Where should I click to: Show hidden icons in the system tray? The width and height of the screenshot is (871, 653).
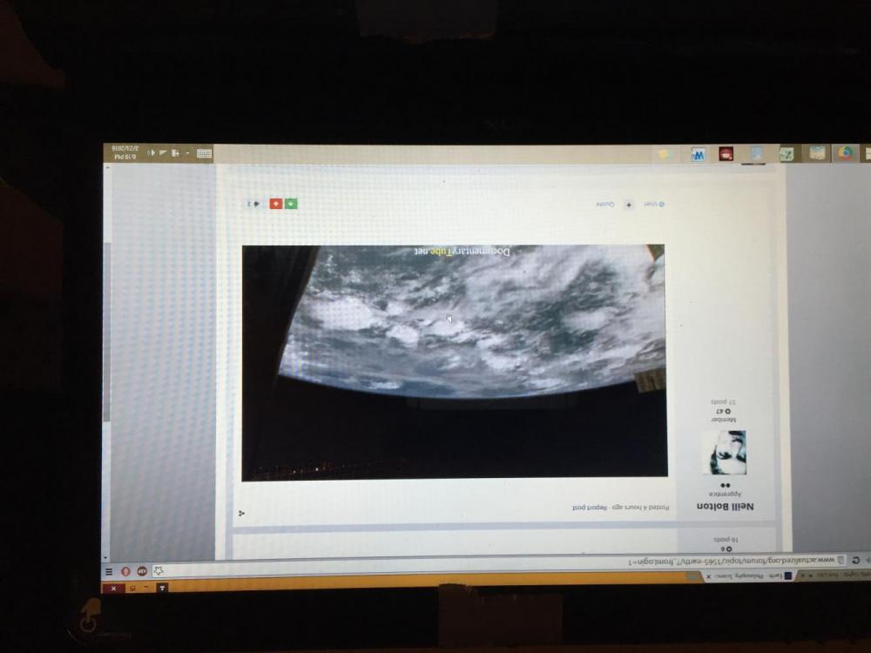(x=187, y=152)
